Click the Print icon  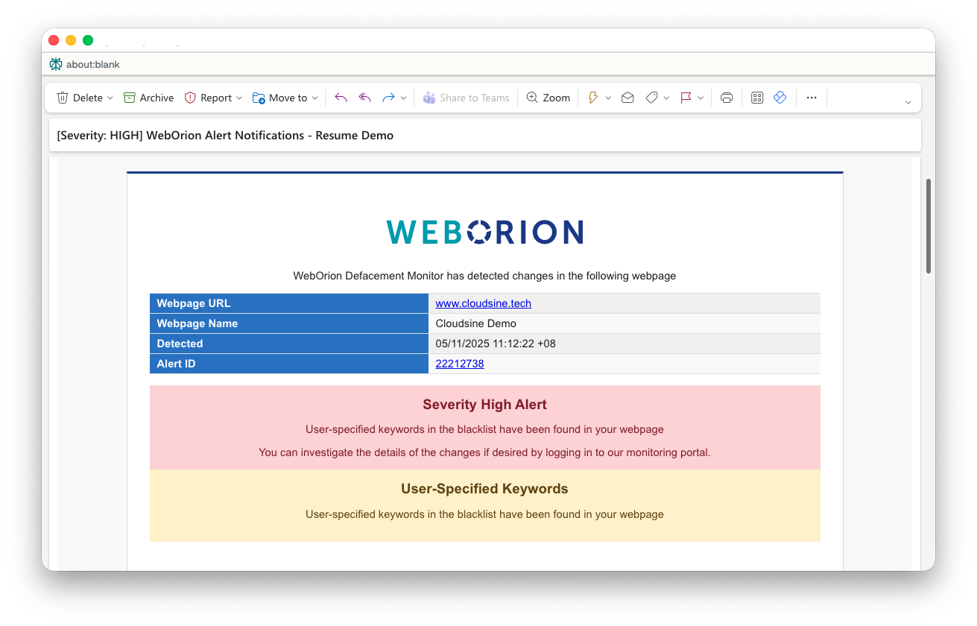tap(727, 98)
